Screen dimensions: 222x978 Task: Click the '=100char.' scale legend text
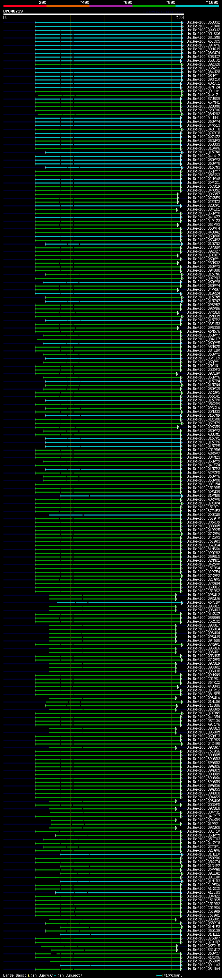coord(173,975)
